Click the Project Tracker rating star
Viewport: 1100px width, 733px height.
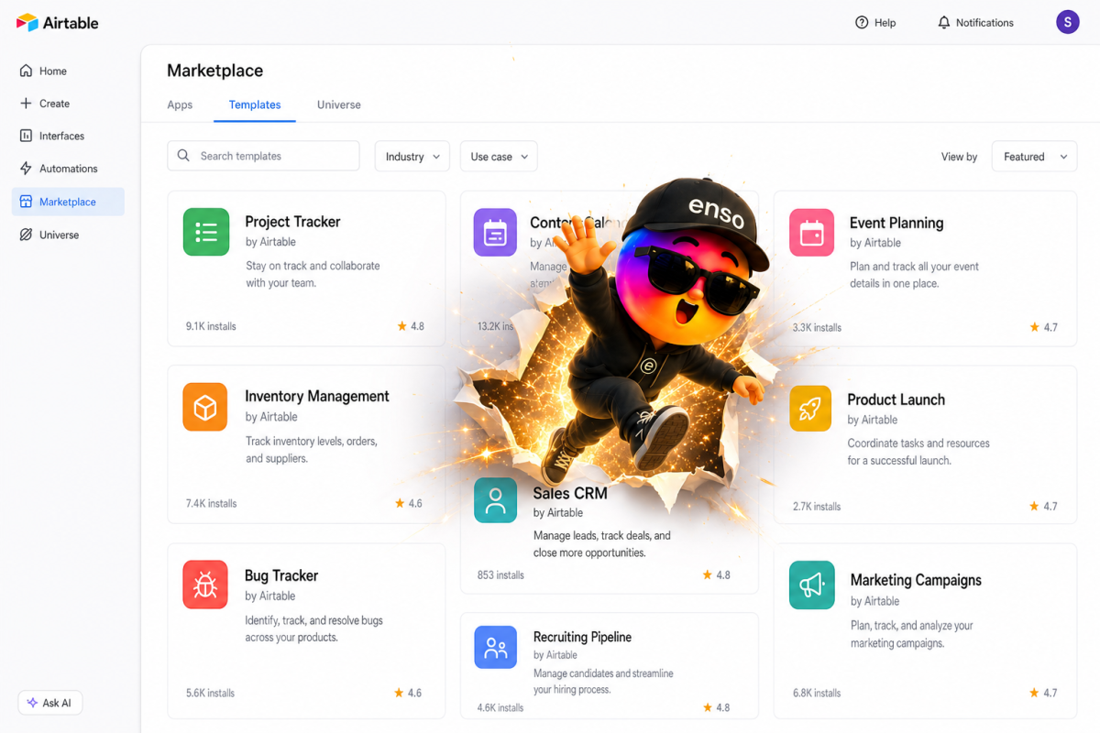pyautogui.click(x=401, y=325)
